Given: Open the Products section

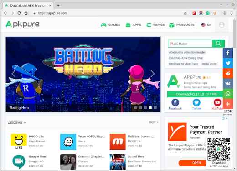Looking at the screenshot, I should pos(182,25).
